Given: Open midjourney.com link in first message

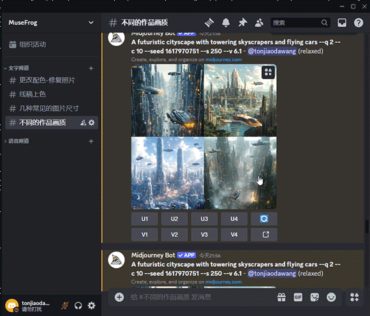Looking at the screenshot, I should 223,60.
